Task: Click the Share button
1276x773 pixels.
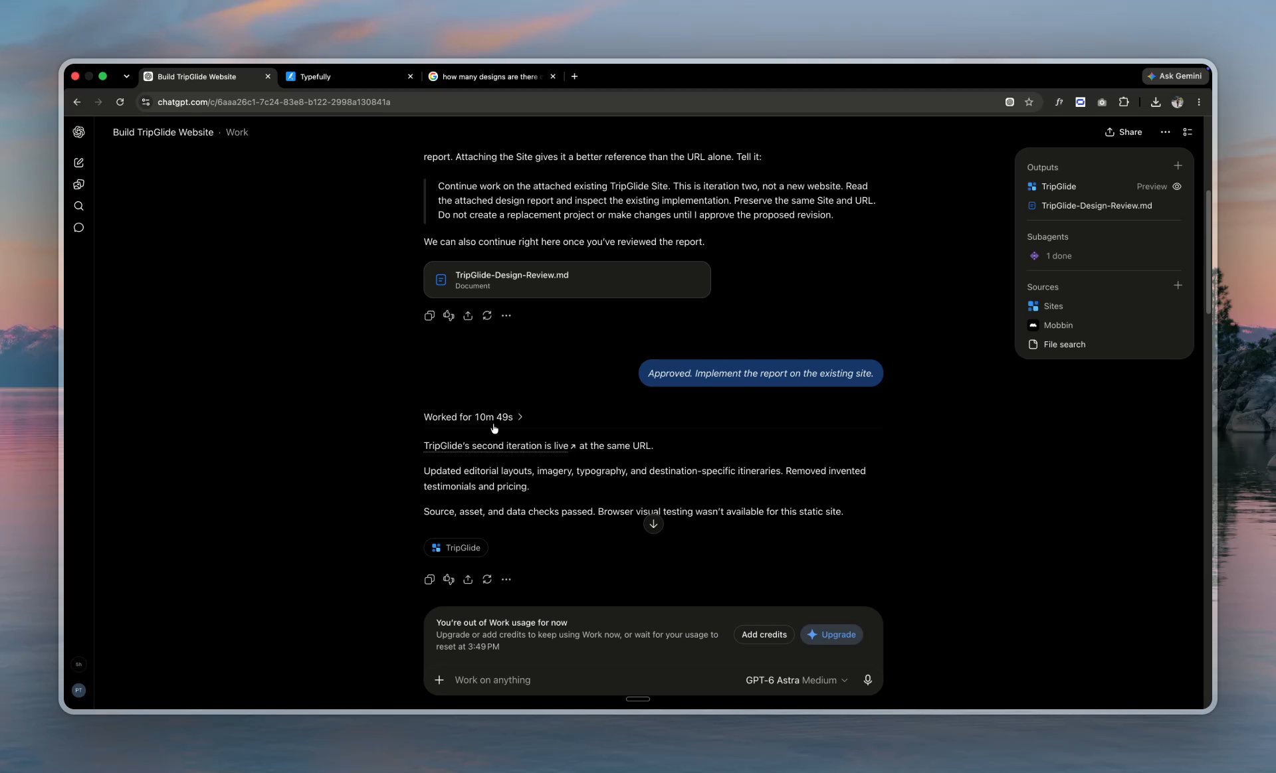Action: tap(1123, 132)
